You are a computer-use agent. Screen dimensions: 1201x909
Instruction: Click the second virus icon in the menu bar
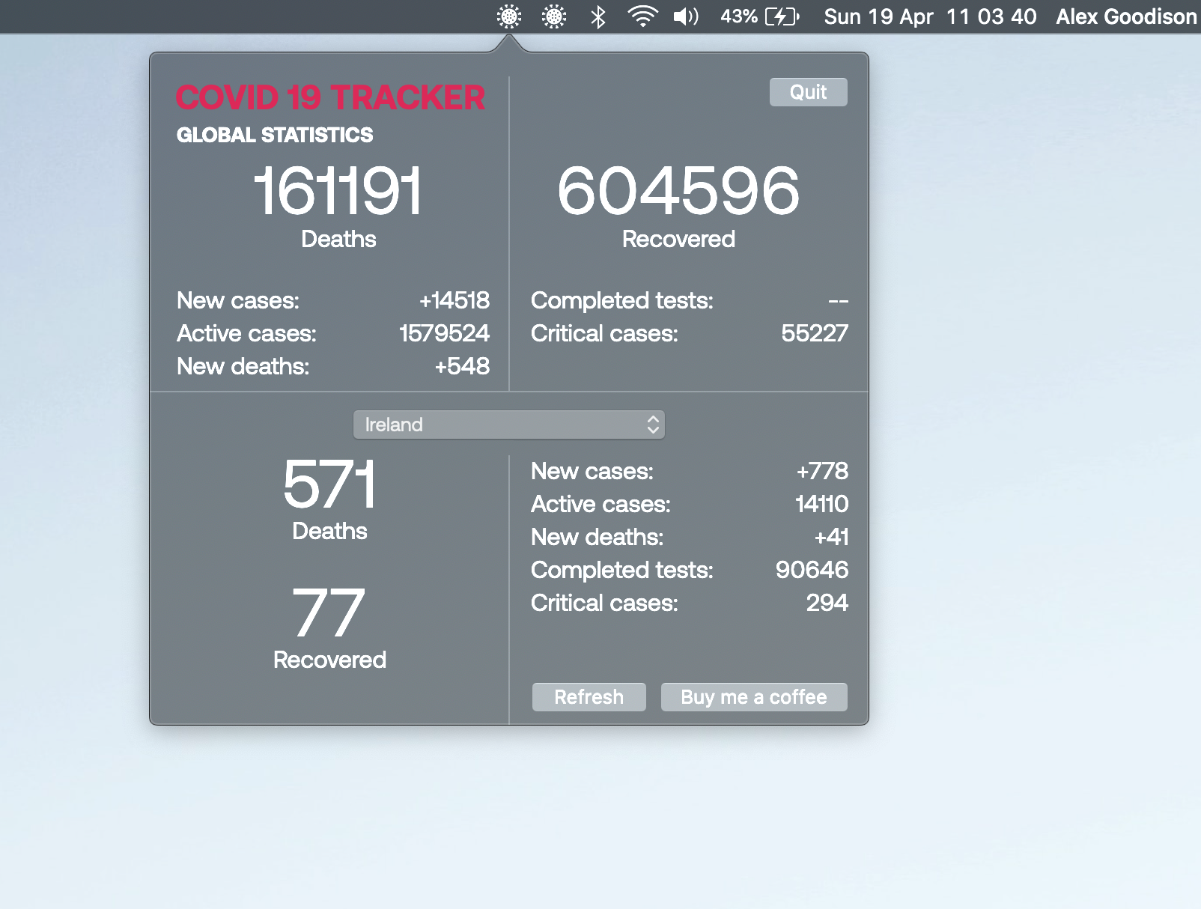pyautogui.click(x=552, y=16)
